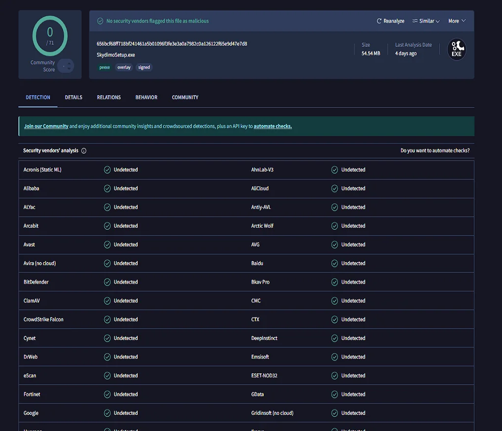This screenshot has height=431, width=502.
Task: Click the EXE file type icon
Action: point(456,49)
